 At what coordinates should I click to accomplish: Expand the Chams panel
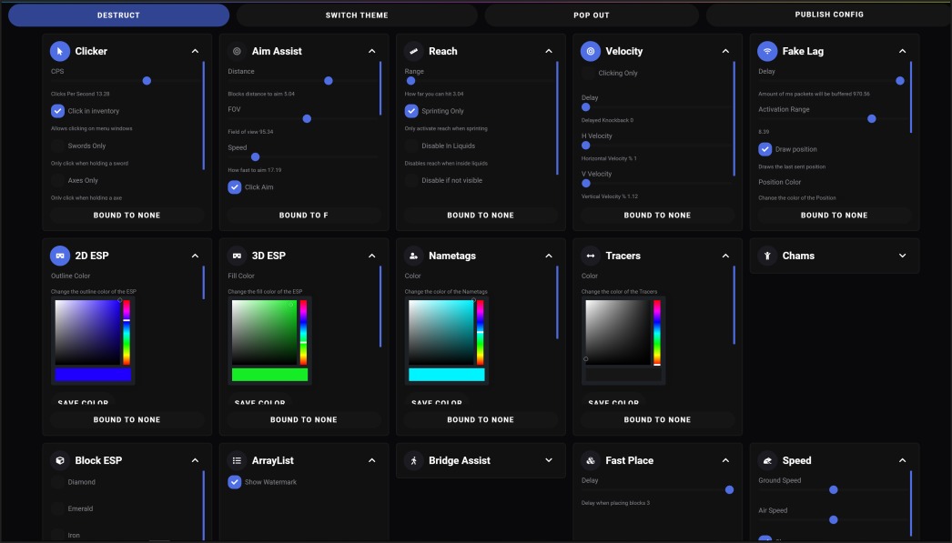point(902,256)
